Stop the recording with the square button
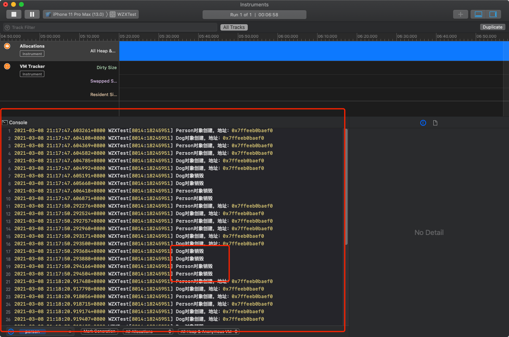This screenshot has width=509, height=337. click(x=14, y=14)
